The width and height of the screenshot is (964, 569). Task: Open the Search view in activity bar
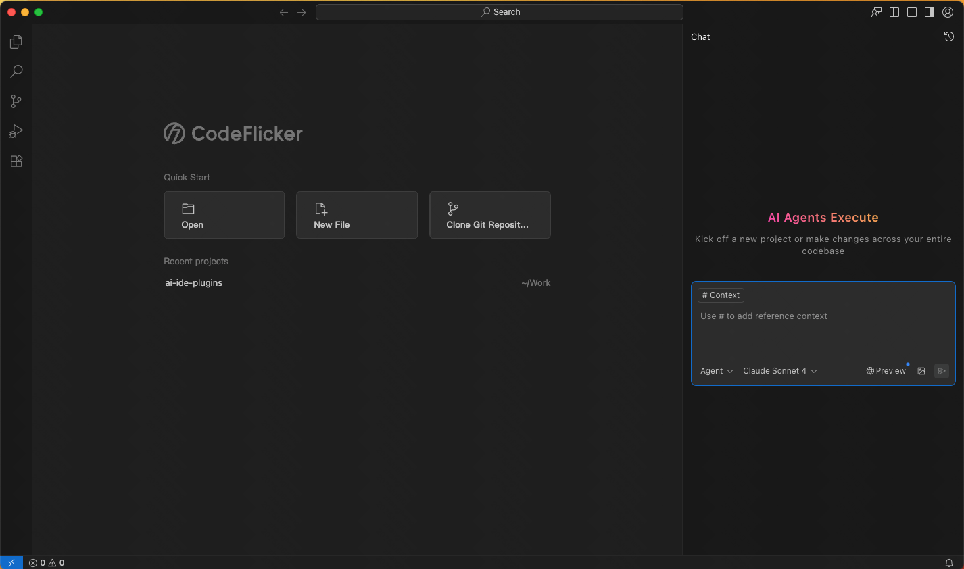[x=16, y=72]
